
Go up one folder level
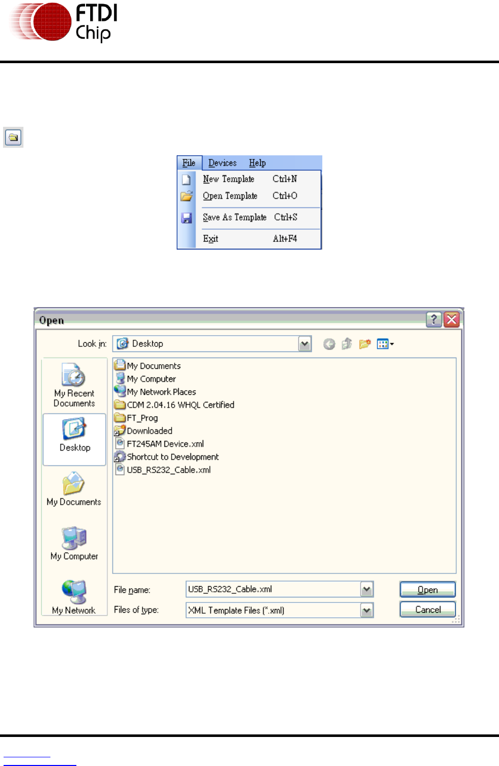[x=347, y=344]
